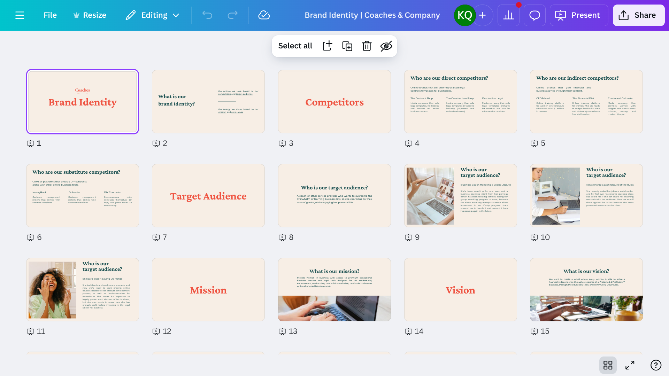The height and width of the screenshot is (376, 669).
Task: Open the File menu
Action: (50, 15)
